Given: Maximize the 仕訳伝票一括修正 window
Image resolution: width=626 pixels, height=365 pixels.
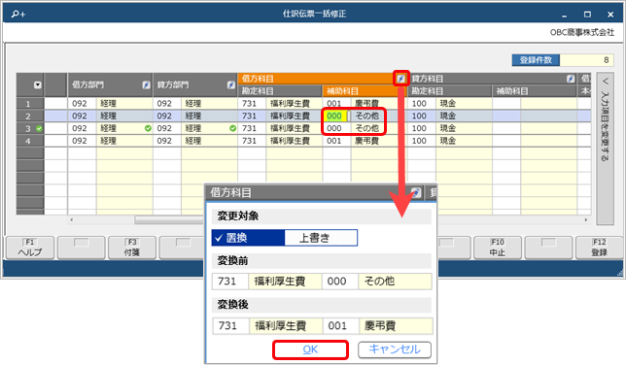Looking at the screenshot, I should point(587,15).
